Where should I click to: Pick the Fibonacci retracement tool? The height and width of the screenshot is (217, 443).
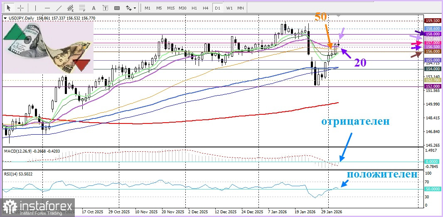point(82,8)
